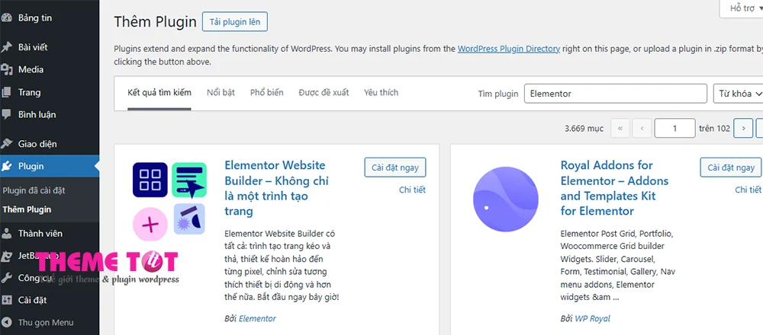Open the WP Royal author link

point(592,318)
